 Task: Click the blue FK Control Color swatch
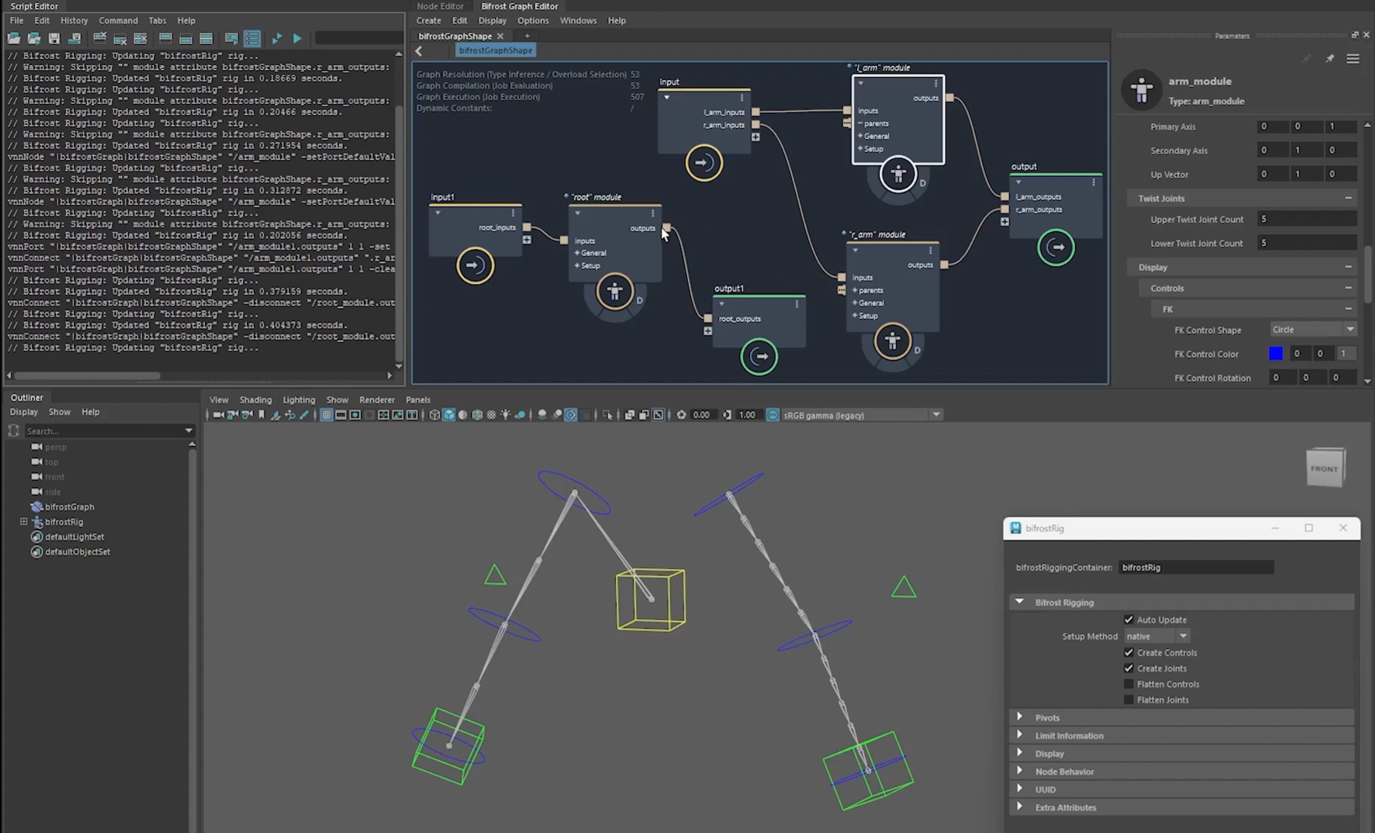tap(1275, 354)
